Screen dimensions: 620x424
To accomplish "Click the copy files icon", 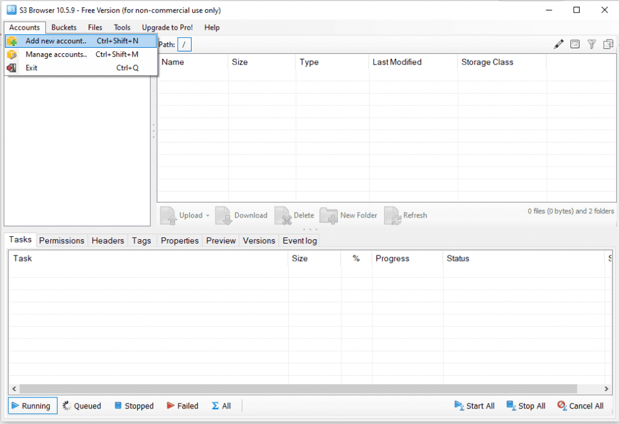I will click(x=608, y=44).
